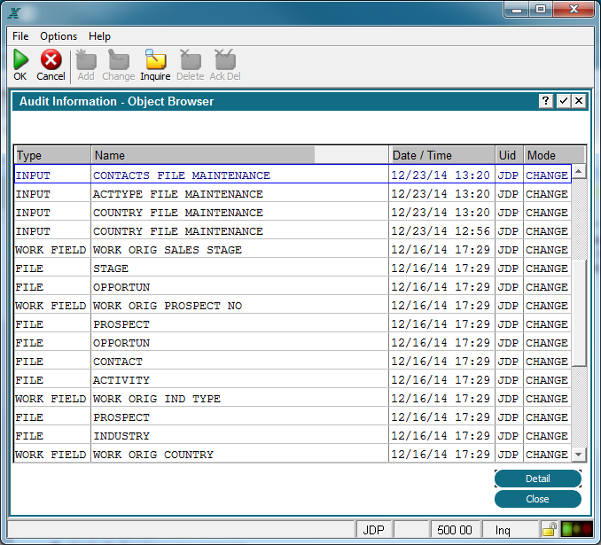Select the WORK ORIG COUNTRY row
Screen dimensions: 601x545
coord(293,454)
